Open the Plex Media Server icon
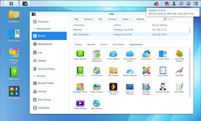The width and height of the screenshot is (201, 121). click(x=113, y=87)
